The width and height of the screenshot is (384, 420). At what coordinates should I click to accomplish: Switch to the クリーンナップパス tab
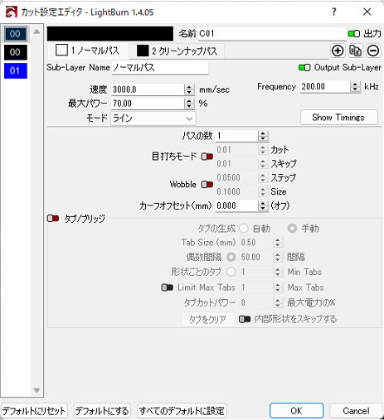177,51
